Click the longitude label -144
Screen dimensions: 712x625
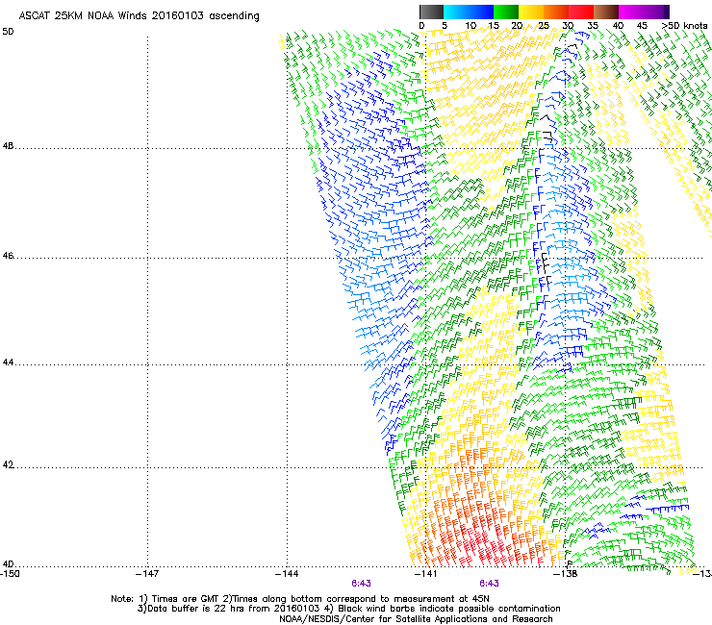click(x=287, y=574)
